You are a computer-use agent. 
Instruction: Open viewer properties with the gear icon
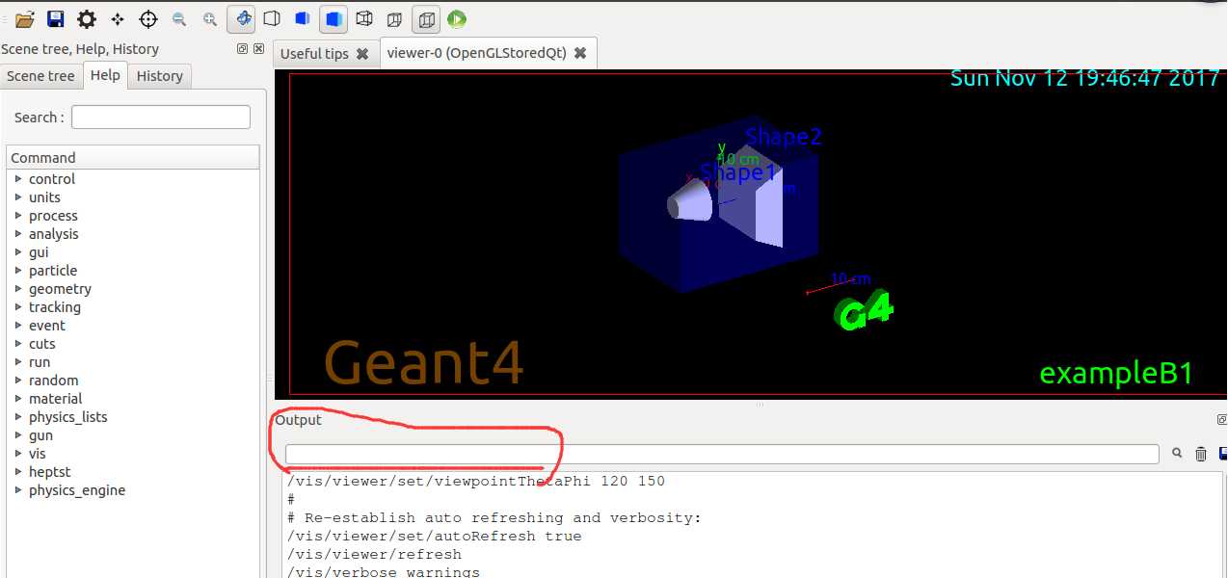click(87, 18)
